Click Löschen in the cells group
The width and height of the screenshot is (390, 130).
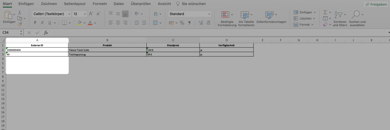pos(305,19)
